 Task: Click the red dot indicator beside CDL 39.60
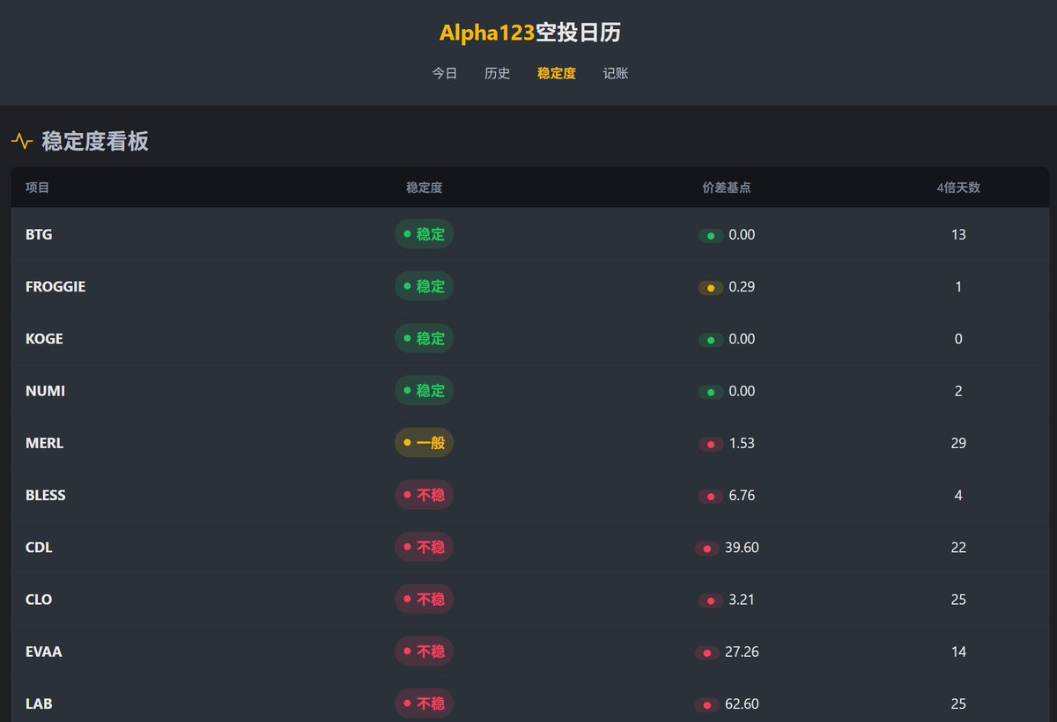[706, 549]
